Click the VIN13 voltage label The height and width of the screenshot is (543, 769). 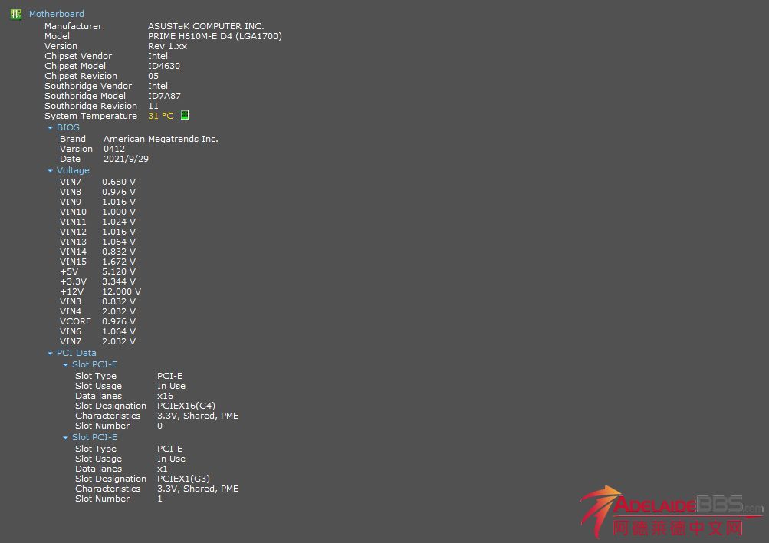(73, 242)
